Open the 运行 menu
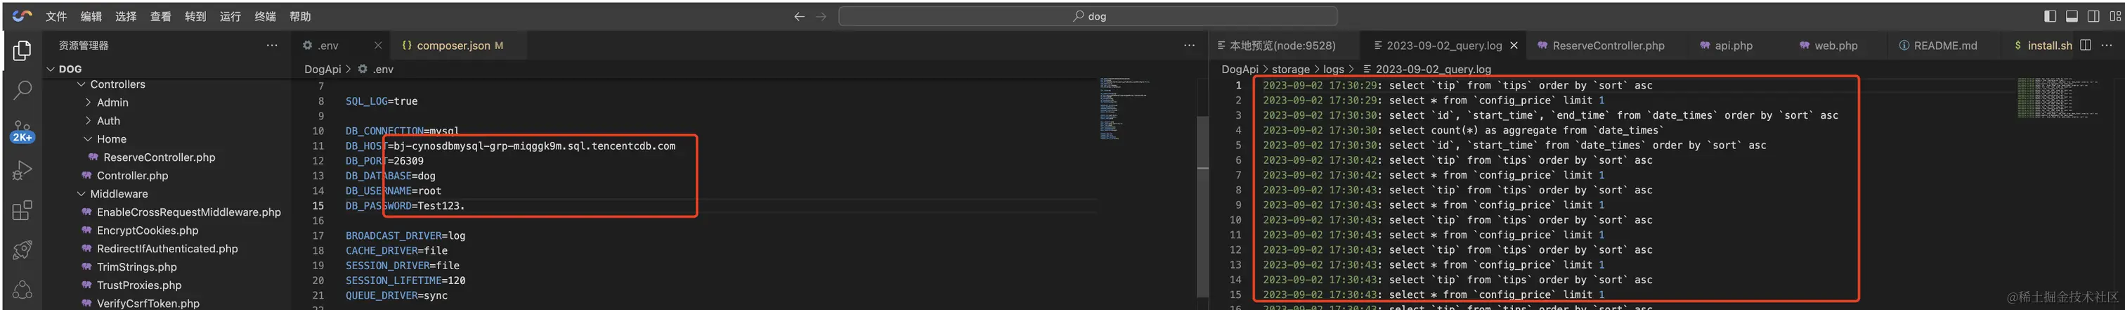 click(x=230, y=16)
